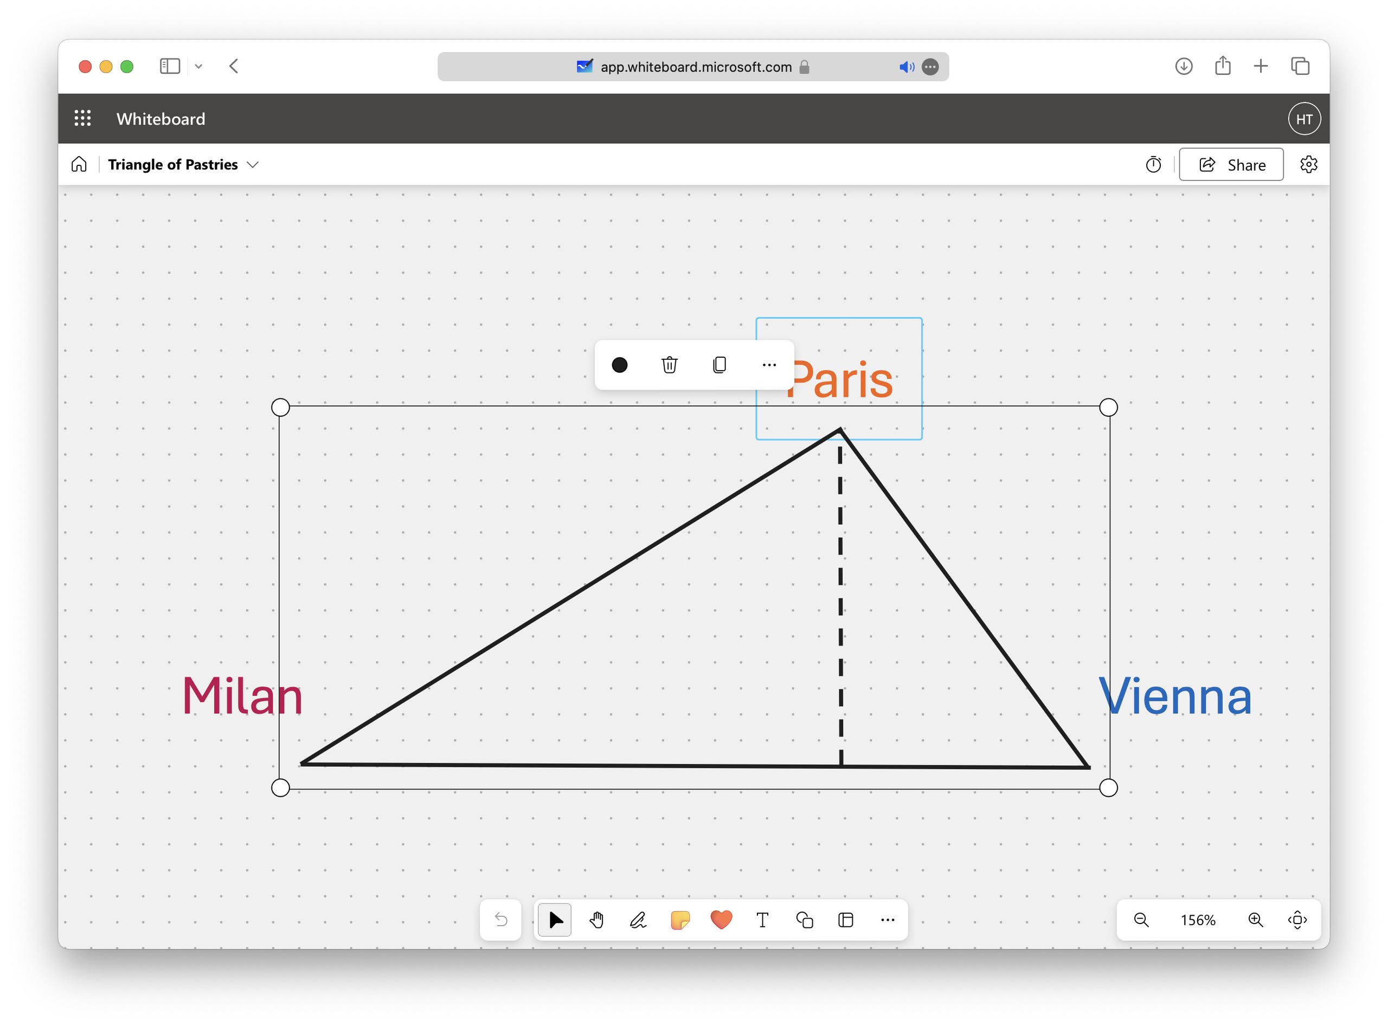1388x1026 pixels.
Task: Go back in Safari
Action: click(234, 66)
